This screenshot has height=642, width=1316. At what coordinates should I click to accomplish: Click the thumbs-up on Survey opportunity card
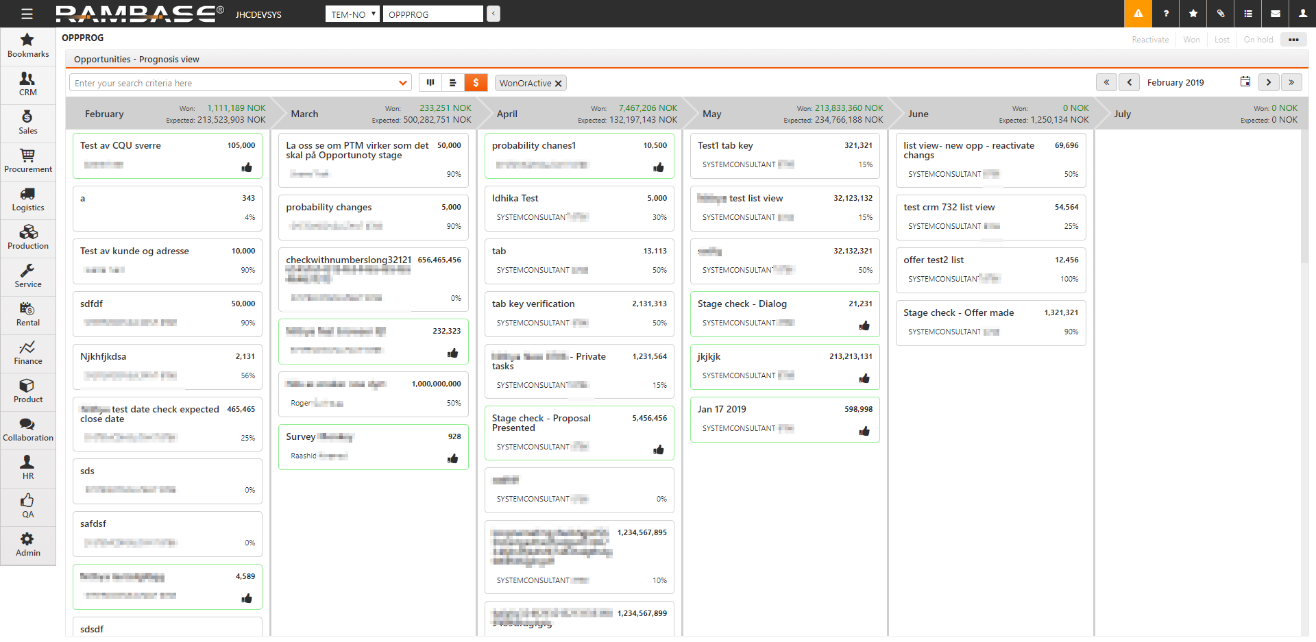click(x=452, y=458)
